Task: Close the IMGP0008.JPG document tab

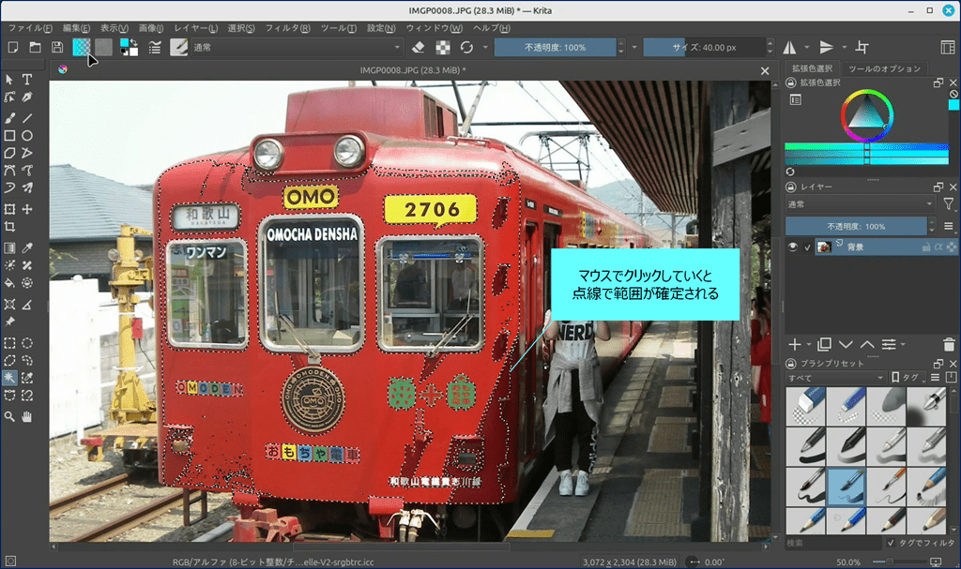Action: pos(765,70)
